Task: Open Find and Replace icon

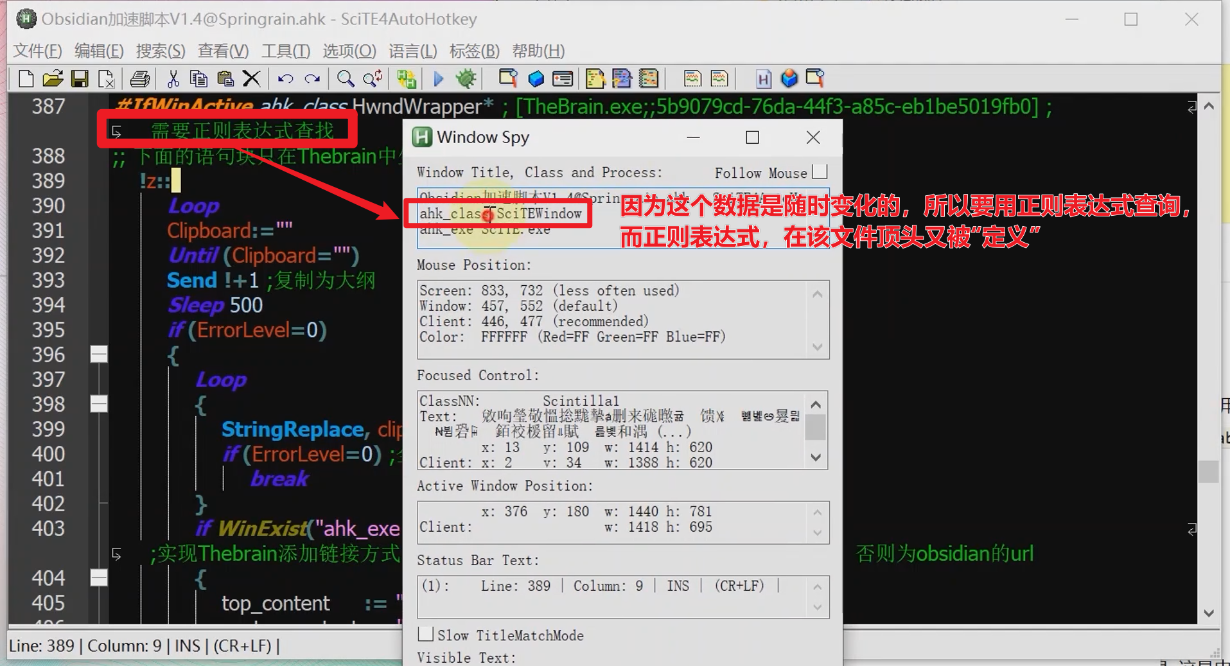Action: click(x=373, y=79)
